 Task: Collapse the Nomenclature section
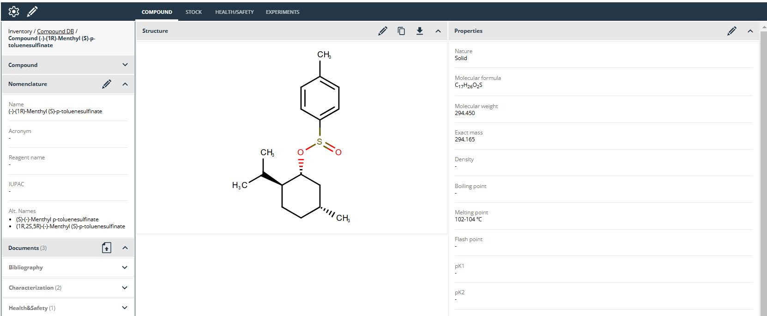point(125,84)
